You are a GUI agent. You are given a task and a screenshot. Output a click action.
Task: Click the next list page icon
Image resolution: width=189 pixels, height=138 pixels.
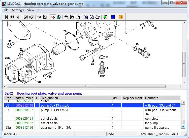pyautogui.click(x=31, y=17)
